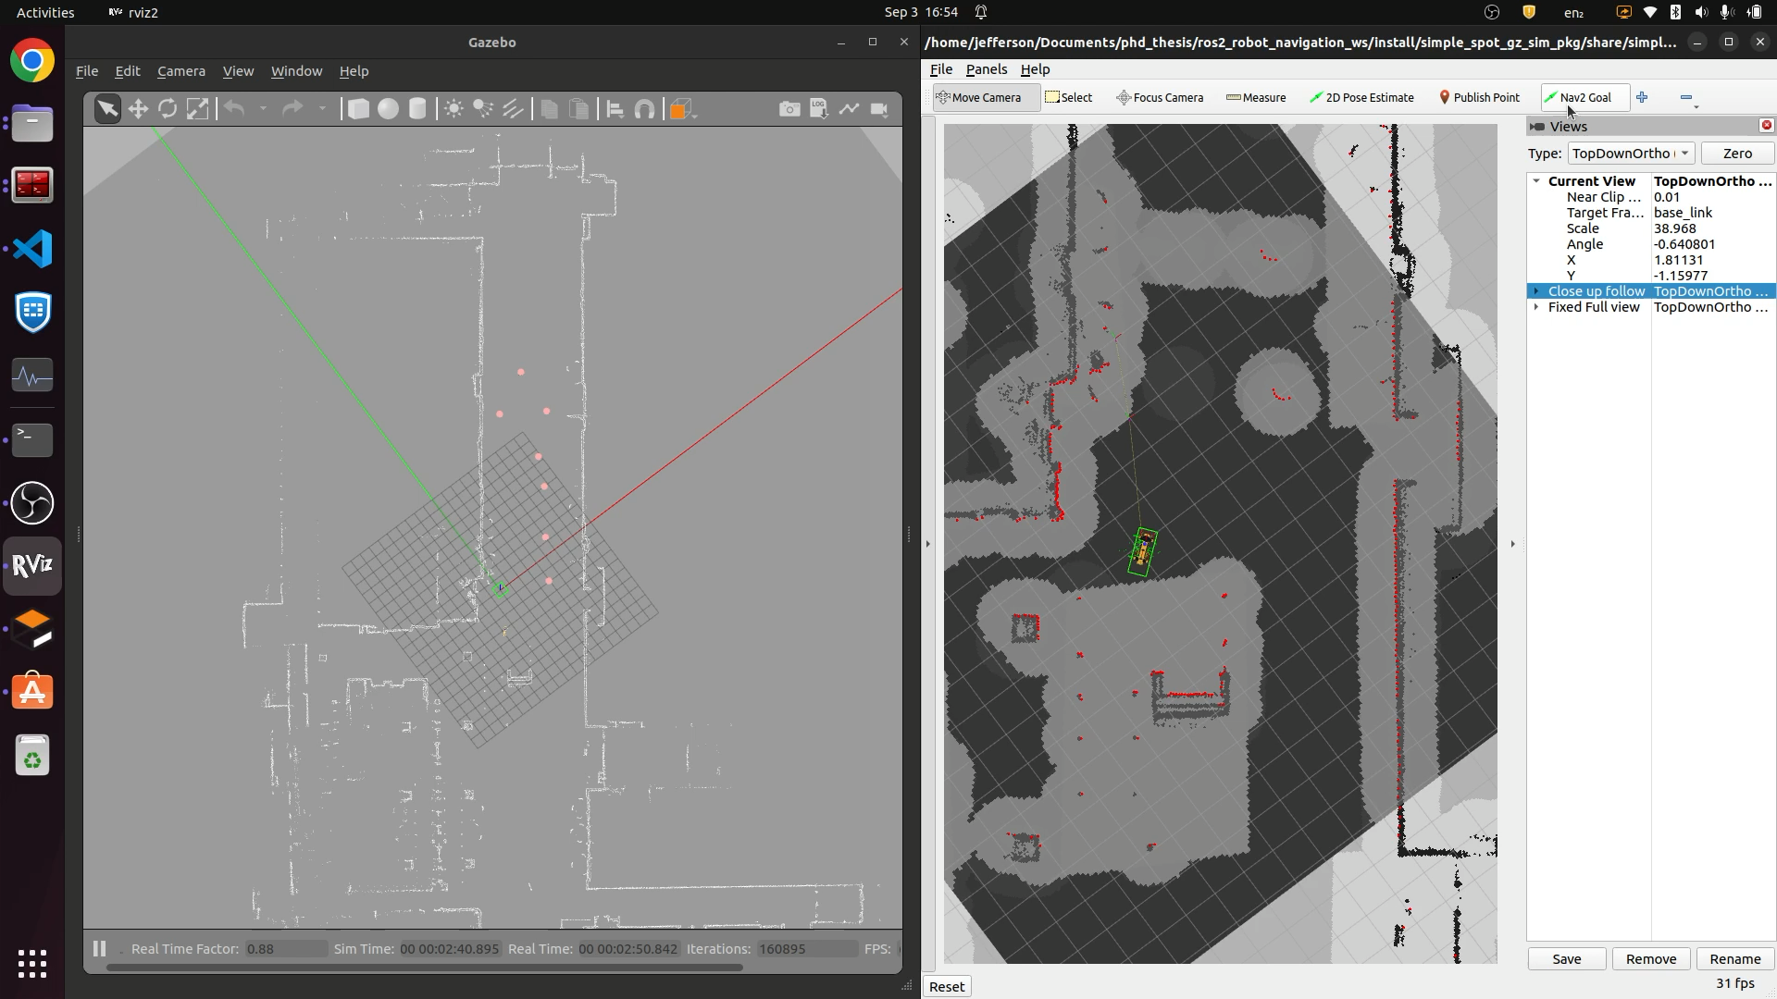The height and width of the screenshot is (999, 1777).
Task: Click the Zero button in Views
Action: [1735, 153]
